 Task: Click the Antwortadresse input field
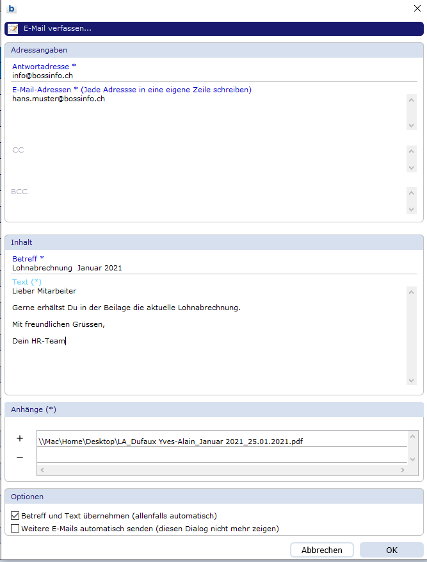pyautogui.click(x=211, y=76)
